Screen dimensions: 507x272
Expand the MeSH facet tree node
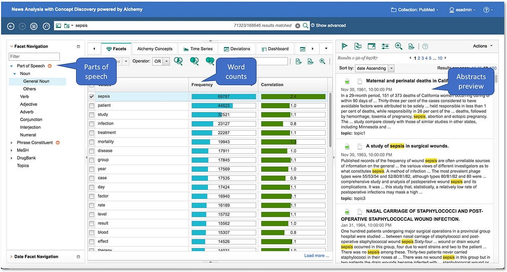(x=12, y=150)
